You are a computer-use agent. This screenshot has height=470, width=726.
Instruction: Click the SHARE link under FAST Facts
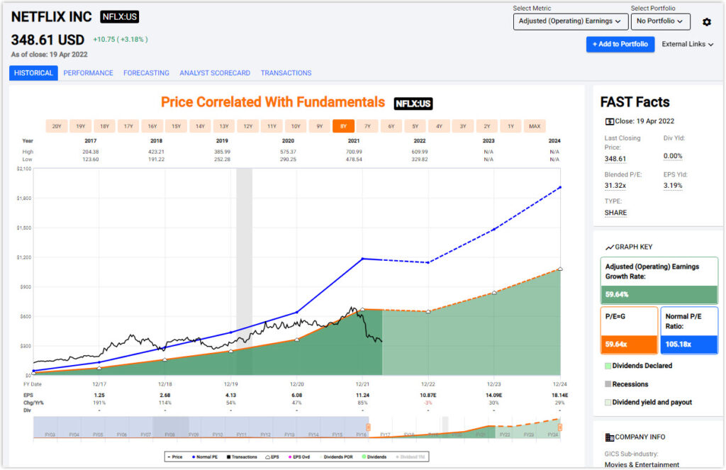tap(615, 212)
